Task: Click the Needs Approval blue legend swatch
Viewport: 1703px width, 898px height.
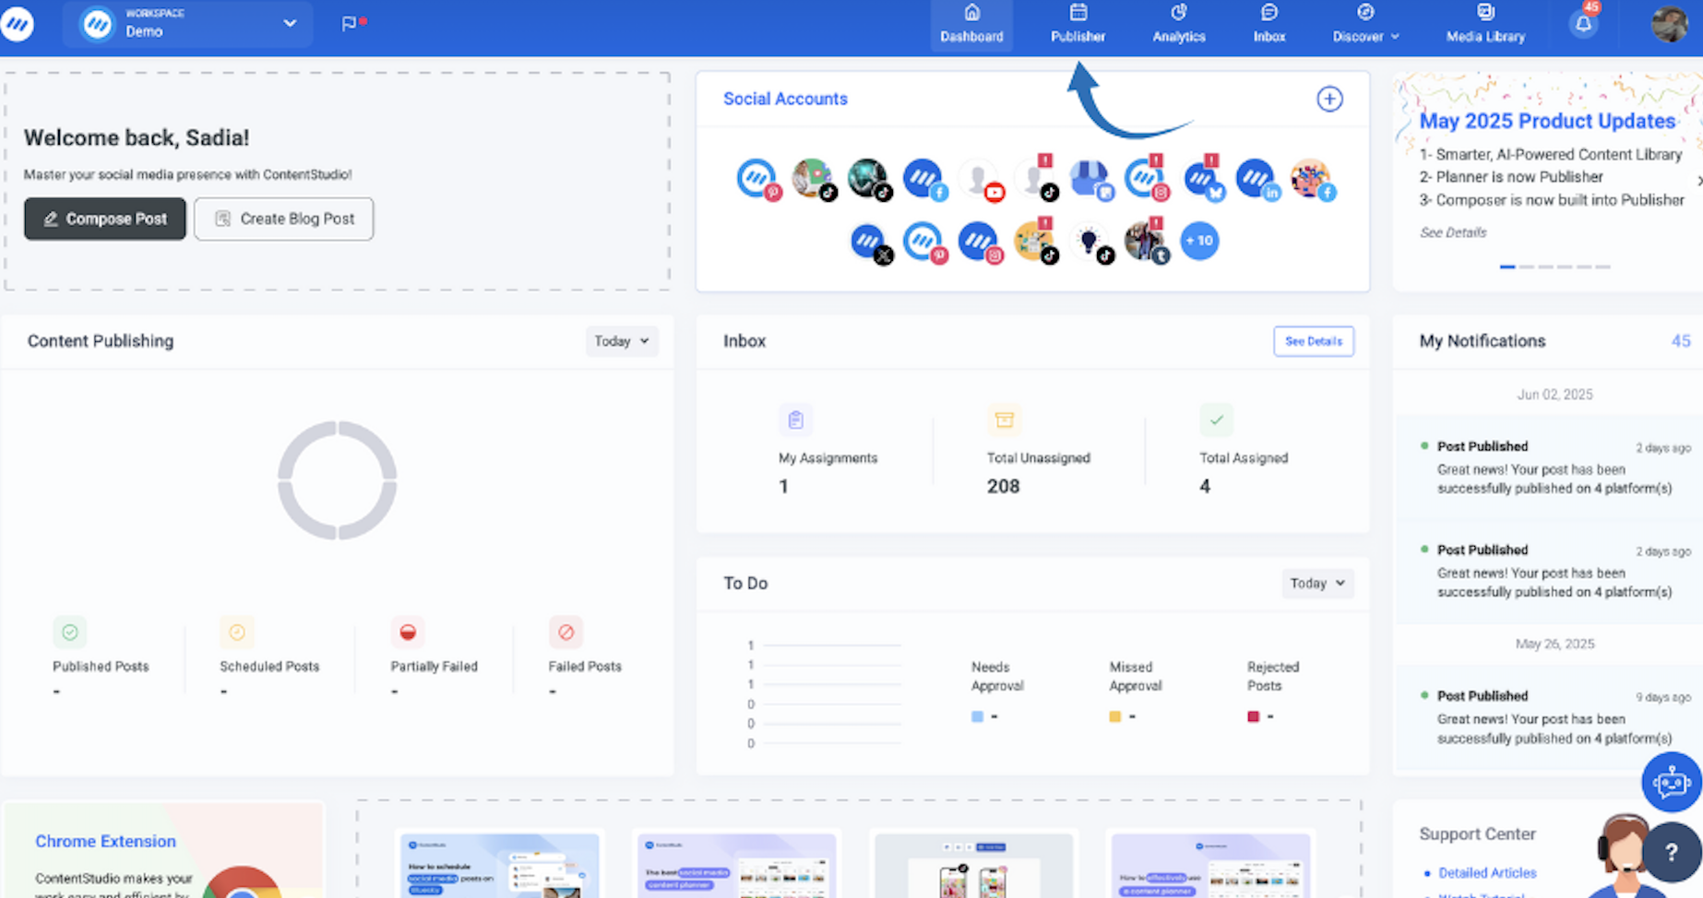Action: [x=977, y=716]
